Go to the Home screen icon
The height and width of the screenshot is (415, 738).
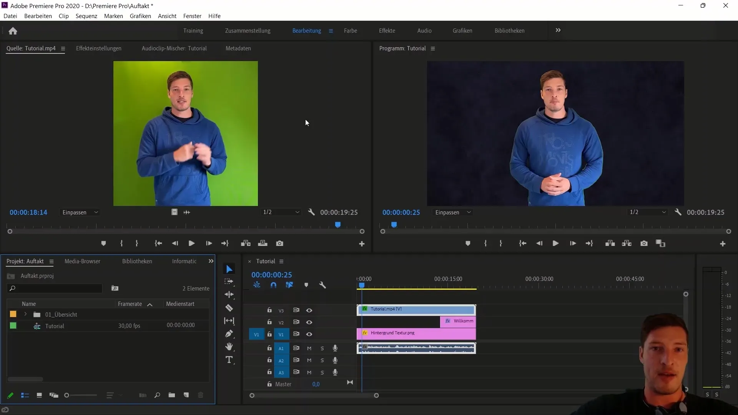click(13, 31)
